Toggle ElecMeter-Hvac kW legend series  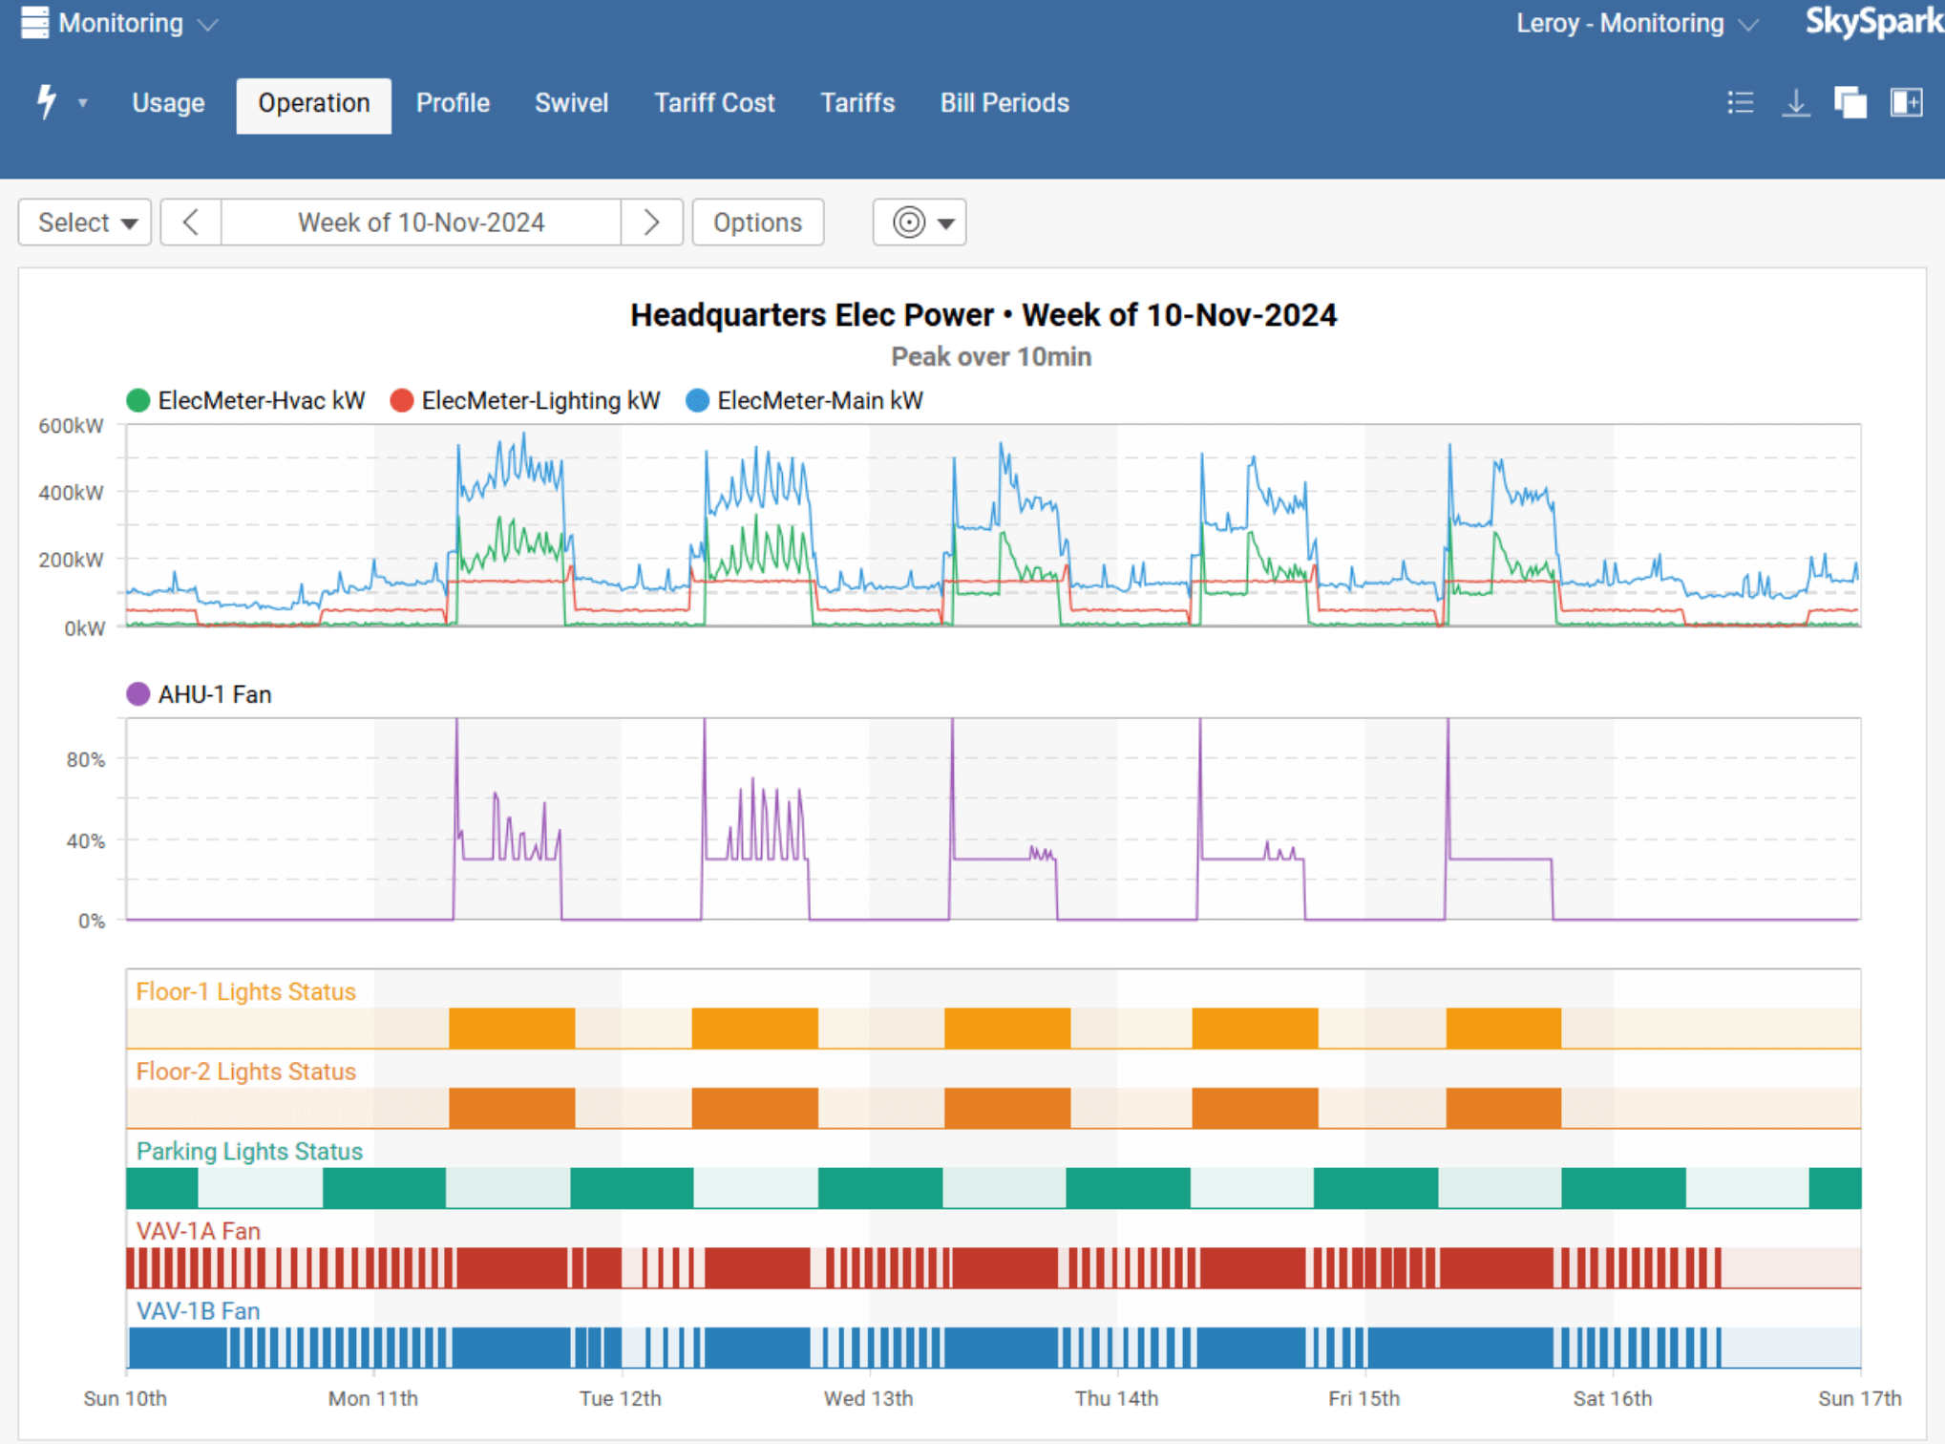[246, 401]
